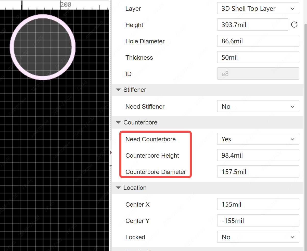Open the Locked dropdown
This screenshot has height=251, width=307.
pos(258,237)
